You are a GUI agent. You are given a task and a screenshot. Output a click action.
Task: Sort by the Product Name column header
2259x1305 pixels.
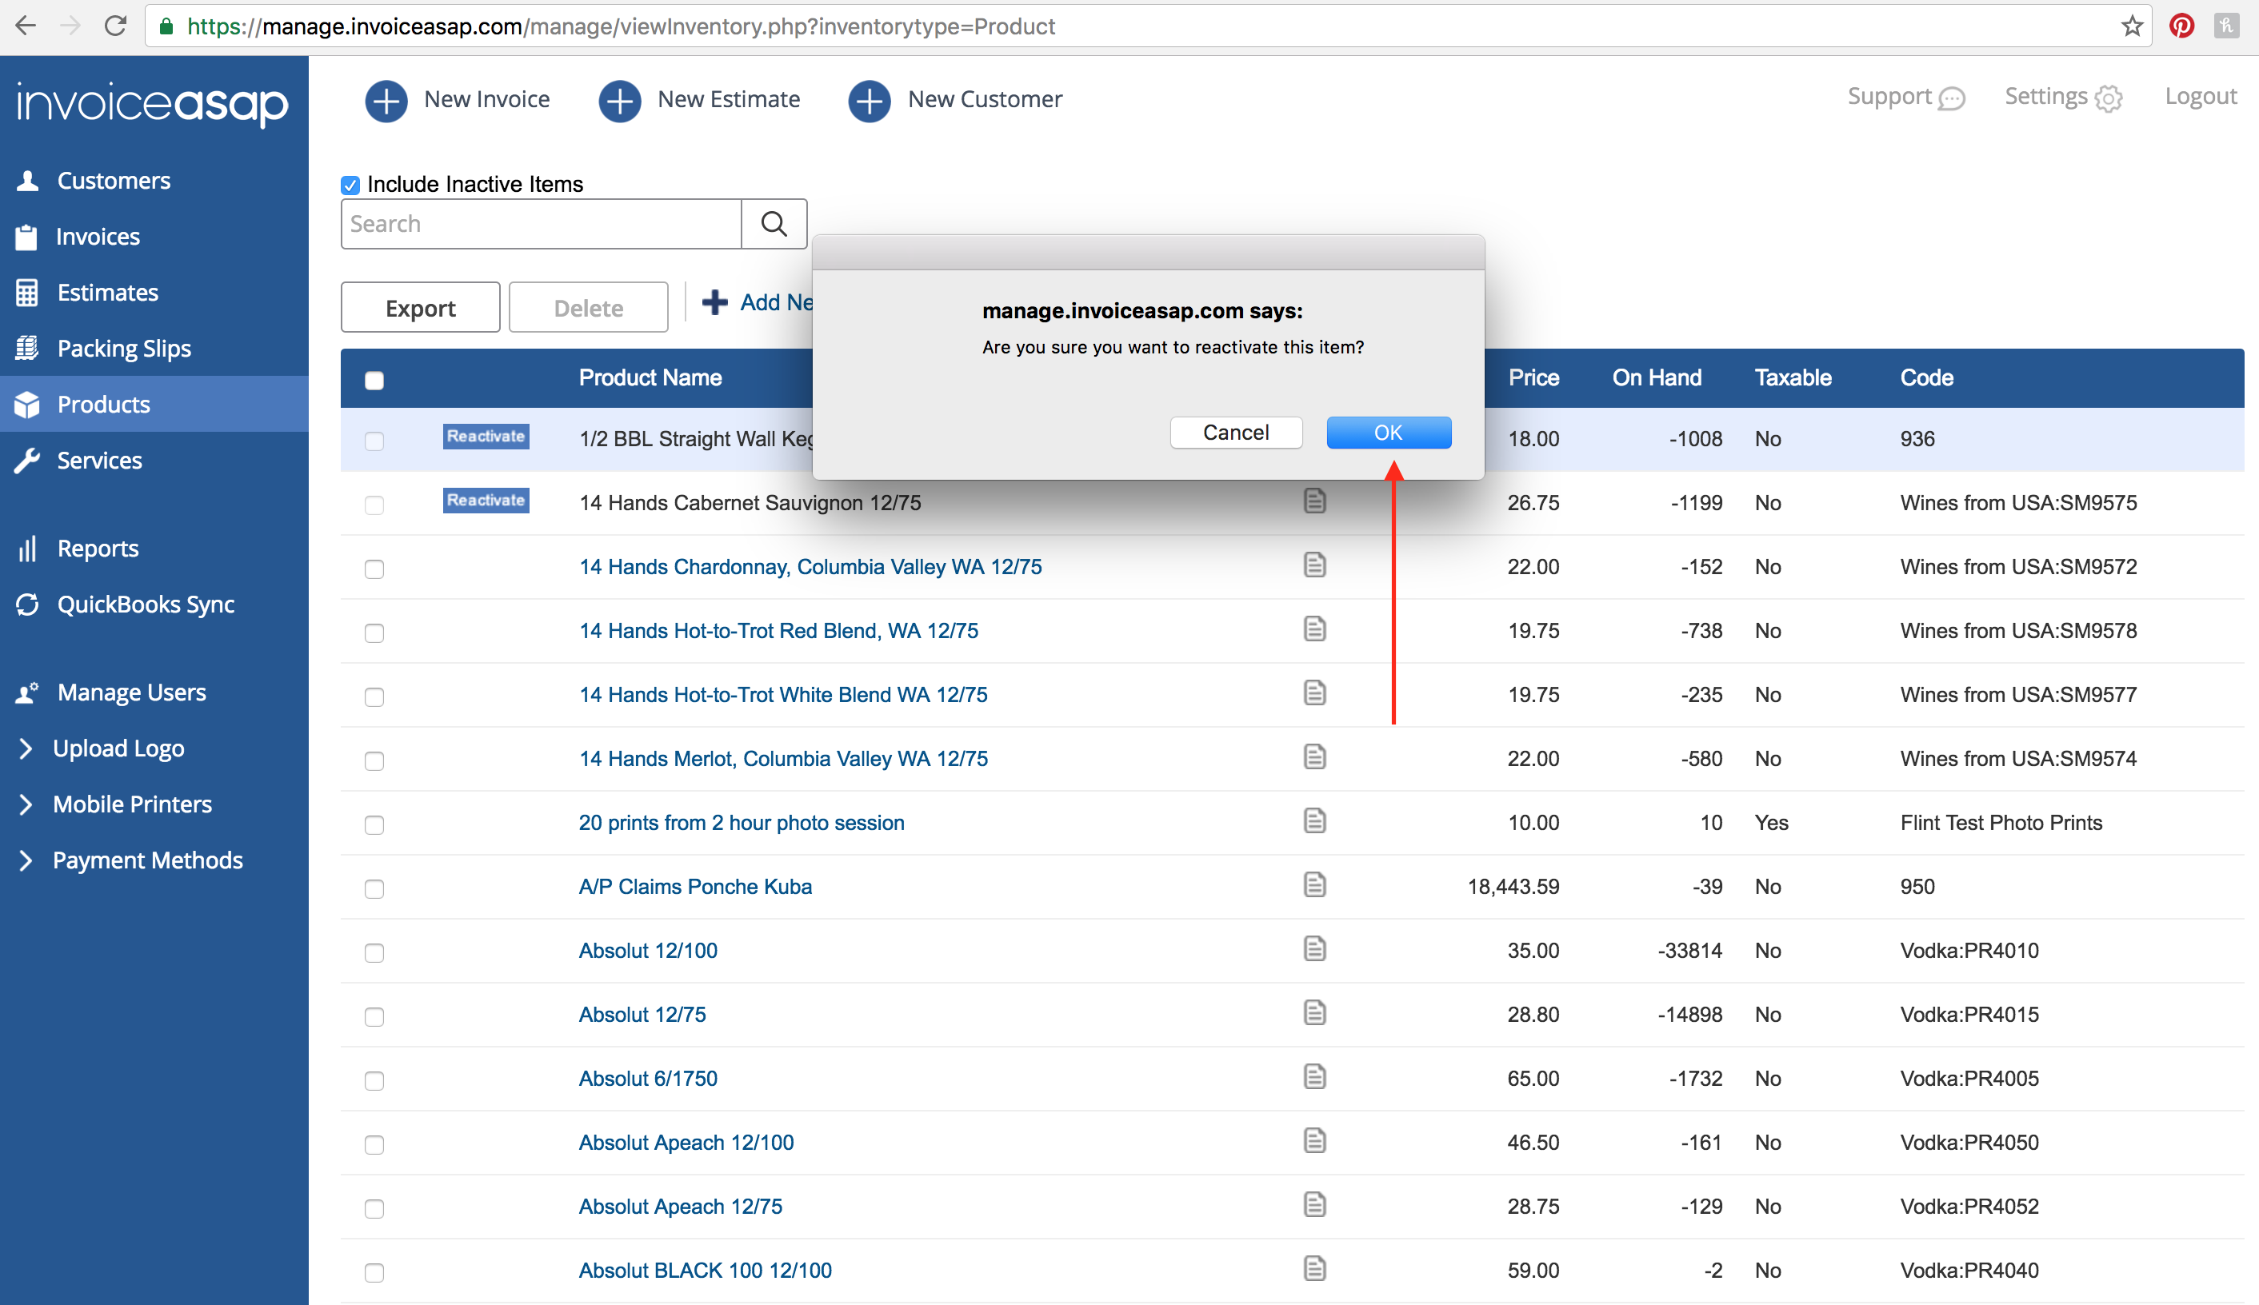pyautogui.click(x=650, y=377)
